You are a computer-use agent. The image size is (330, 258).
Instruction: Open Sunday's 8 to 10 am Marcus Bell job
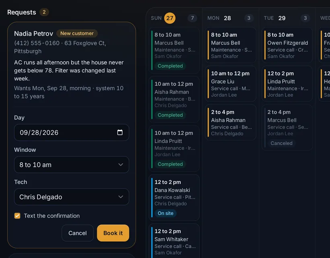point(174,50)
